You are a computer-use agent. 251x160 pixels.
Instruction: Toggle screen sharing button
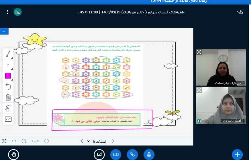click(99, 154)
